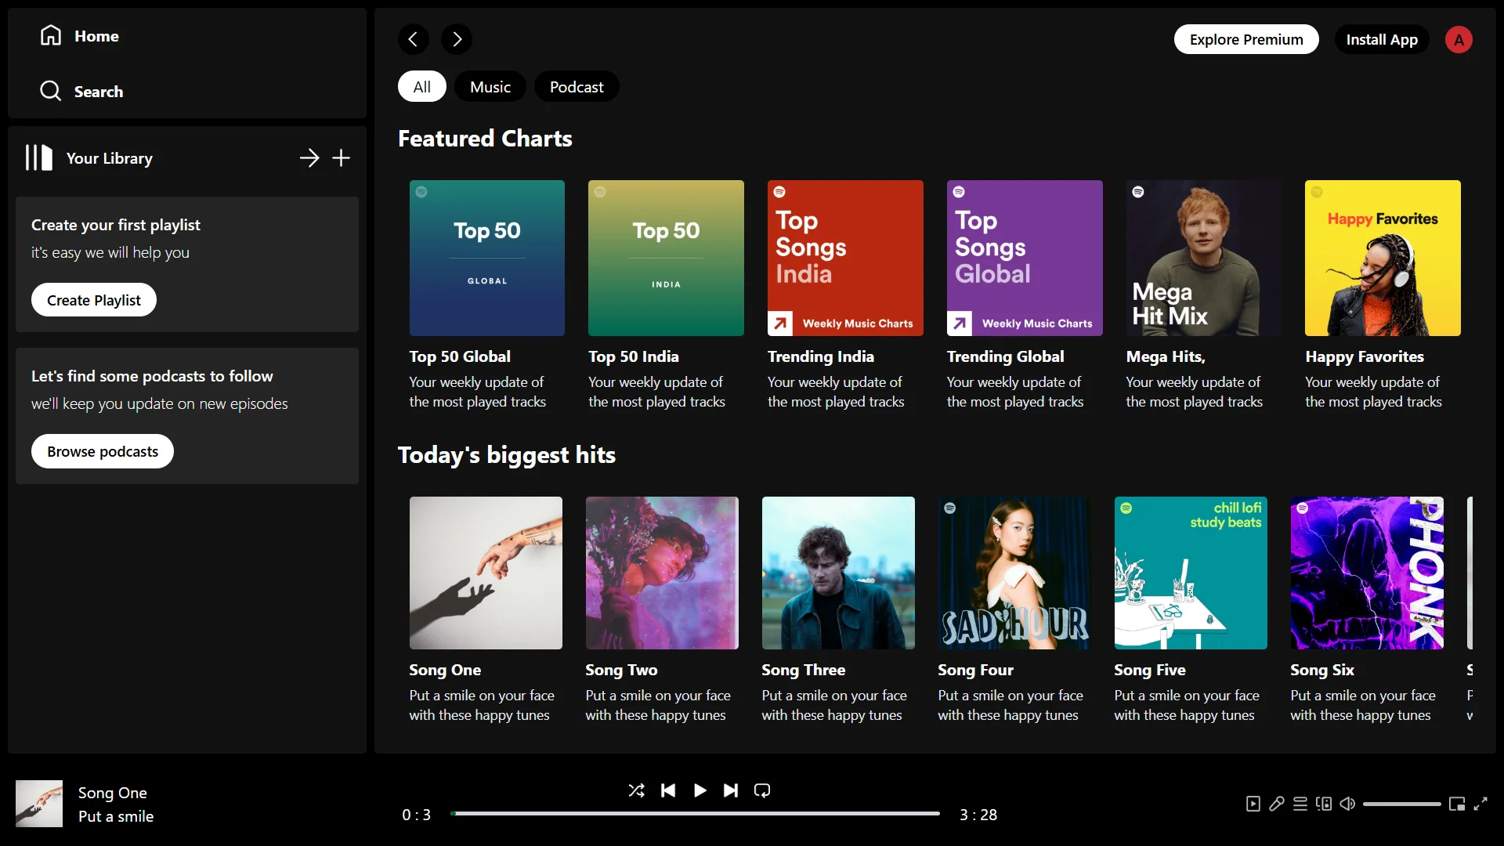Viewport: 1504px width, 846px height.
Task: Open the user profile menu avatar
Action: pyautogui.click(x=1459, y=40)
